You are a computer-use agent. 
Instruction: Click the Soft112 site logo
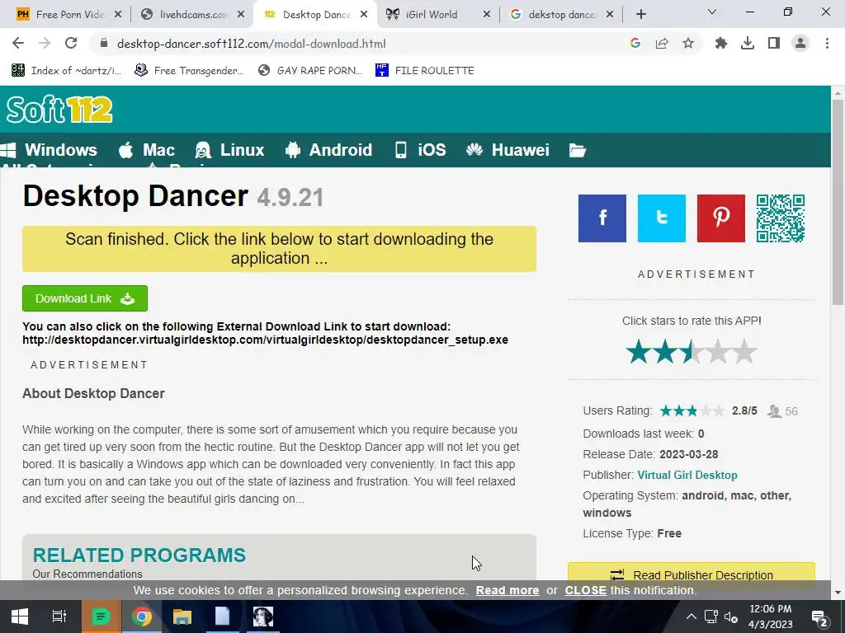59,110
